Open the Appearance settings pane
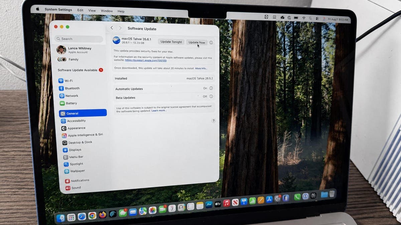The image size is (401, 225). (74, 128)
